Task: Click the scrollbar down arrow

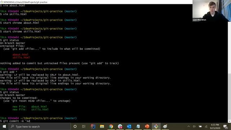Action: 230,121
